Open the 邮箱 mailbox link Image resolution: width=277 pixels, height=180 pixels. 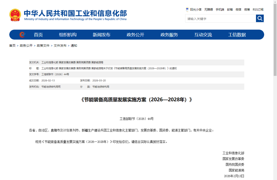(x=230, y=9)
